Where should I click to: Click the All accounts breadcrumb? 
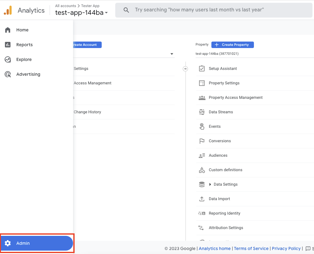[66, 6]
